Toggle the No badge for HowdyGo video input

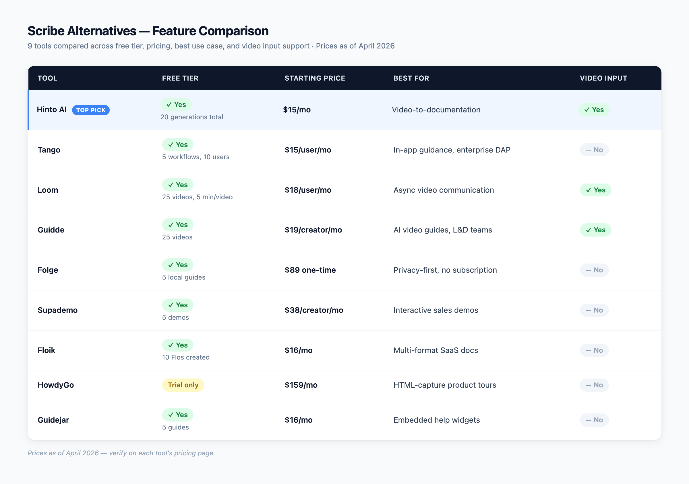594,385
